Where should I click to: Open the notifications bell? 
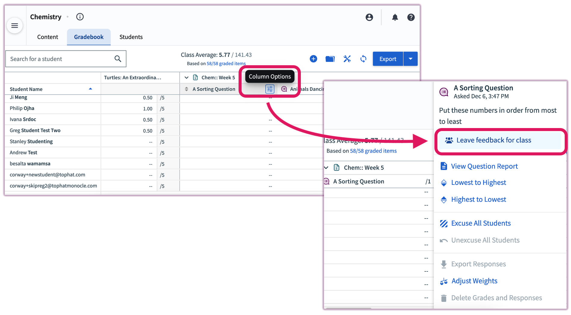click(x=395, y=17)
